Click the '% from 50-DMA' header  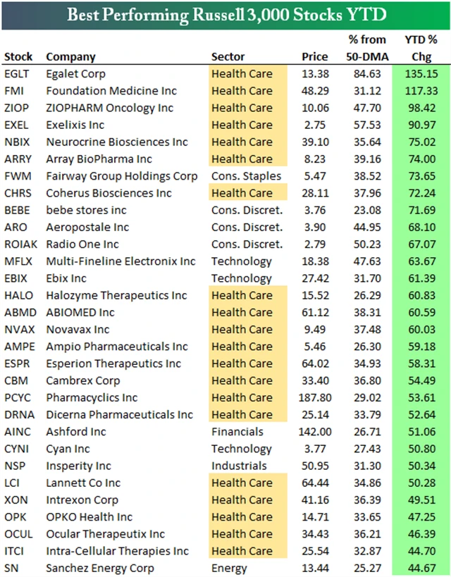366,47
